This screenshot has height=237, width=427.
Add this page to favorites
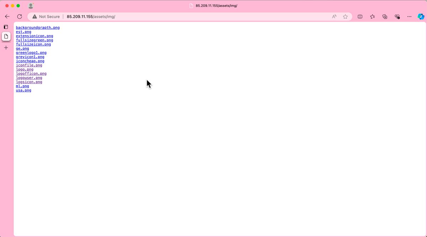345,17
